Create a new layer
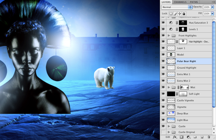216x140 pixels. click(202, 137)
